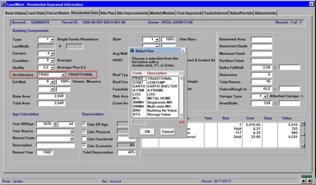Select the Multi-wide MH row
316x185 pixels.
(x=155, y=106)
